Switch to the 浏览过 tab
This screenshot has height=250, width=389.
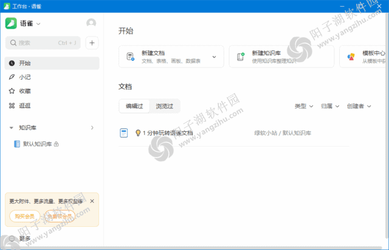click(x=165, y=106)
